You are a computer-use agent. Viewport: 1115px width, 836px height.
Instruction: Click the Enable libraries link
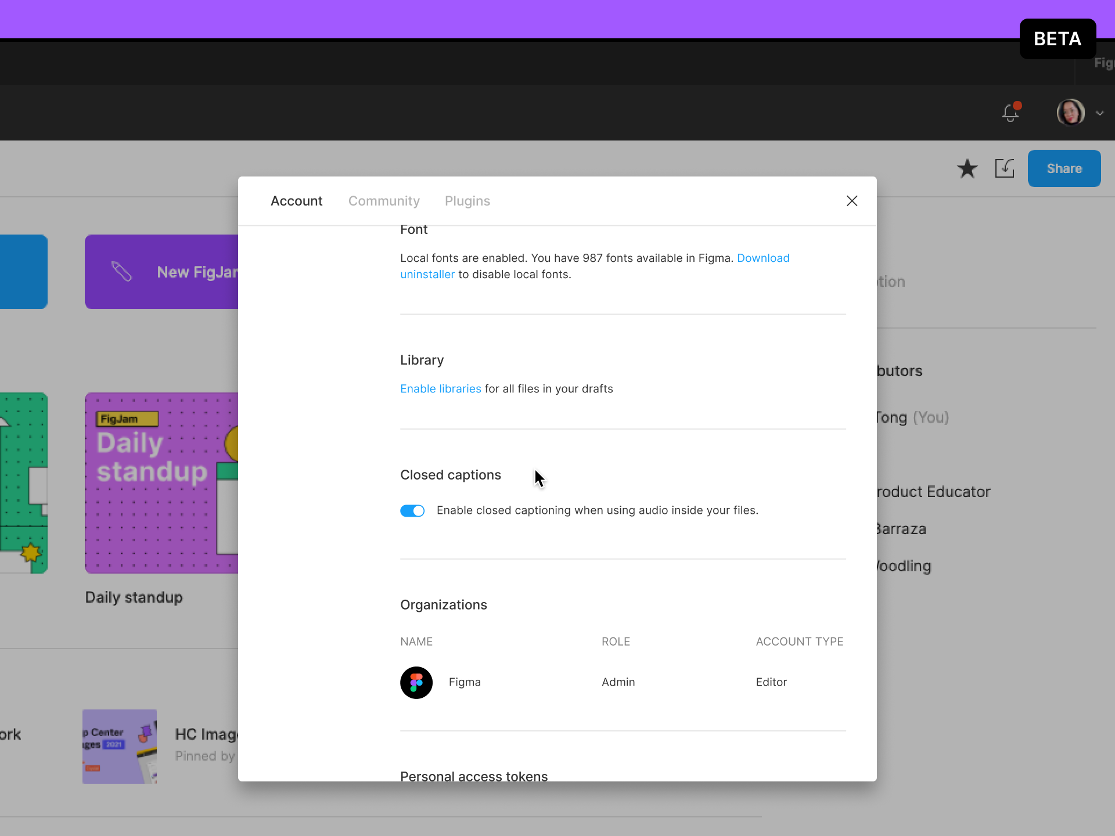pyautogui.click(x=440, y=388)
